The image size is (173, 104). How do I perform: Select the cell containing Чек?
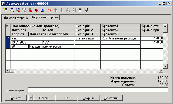42,38
